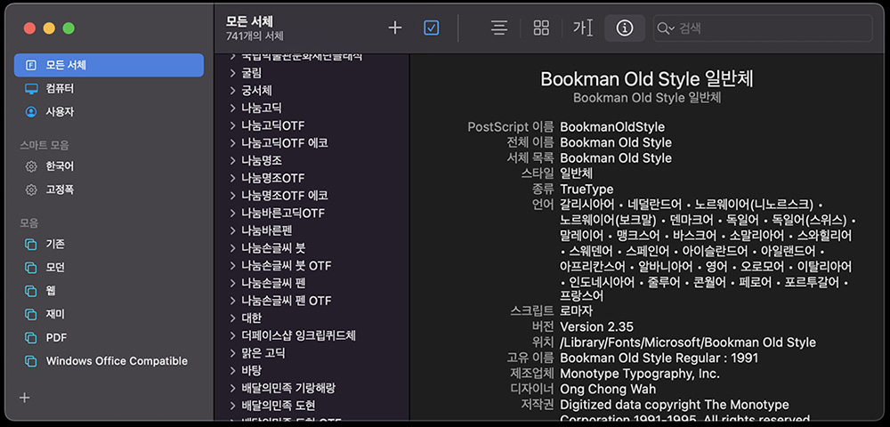This screenshot has height=427, width=890.
Task: Expand the 맑은 고딕 font family
Action: click(x=232, y=353)
